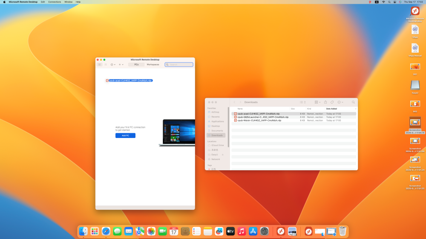Open Downloads in Finder sidebar

pos(216,135)
